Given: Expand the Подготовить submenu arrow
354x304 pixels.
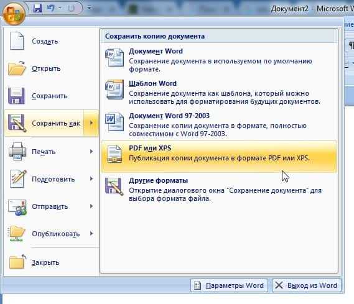Looking at the screenshot, I should pyautogui.click(x=91, y=179).
